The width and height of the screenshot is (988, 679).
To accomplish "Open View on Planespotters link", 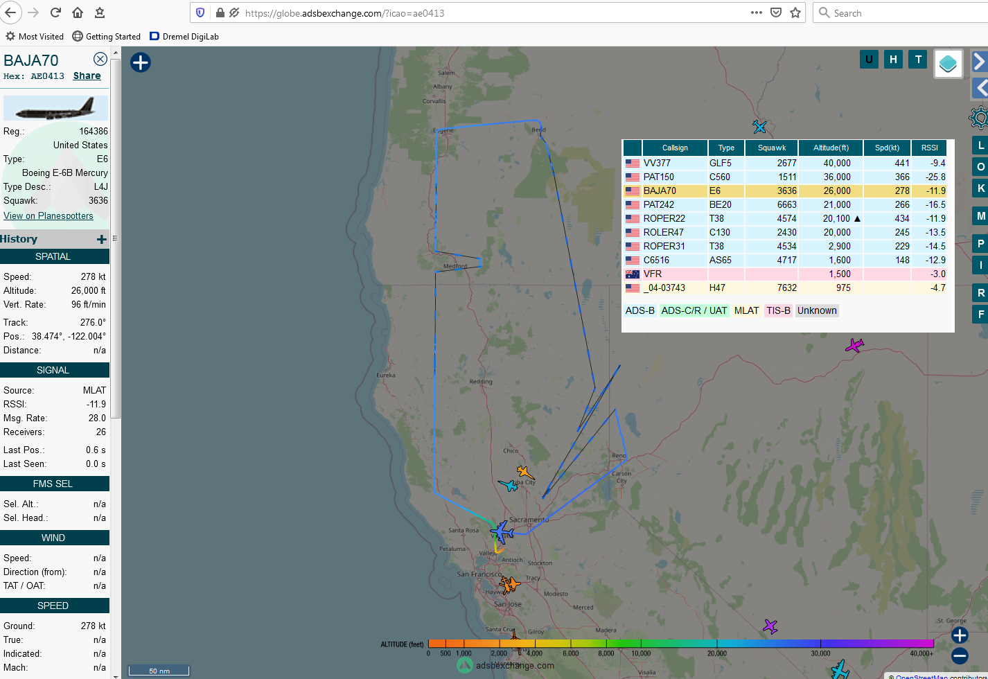I will click(48, 216).
